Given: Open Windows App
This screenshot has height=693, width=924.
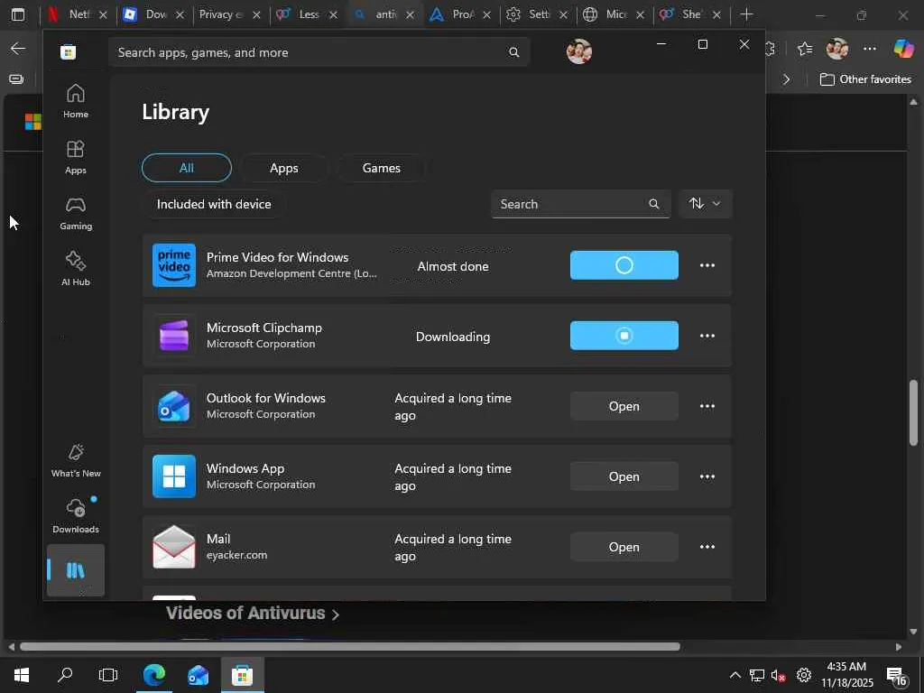Looking at the screenshot, I should [x=624, y=476].
